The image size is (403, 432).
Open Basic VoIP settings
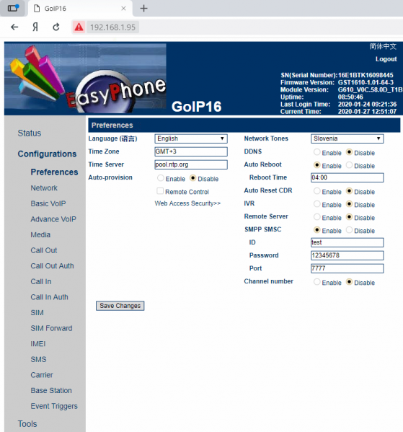[48, 203]
